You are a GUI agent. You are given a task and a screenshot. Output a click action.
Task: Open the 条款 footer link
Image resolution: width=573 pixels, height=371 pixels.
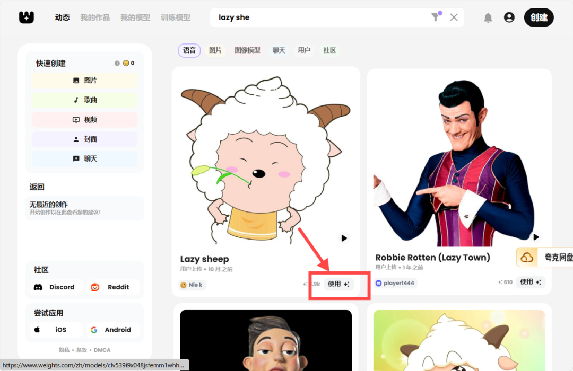(x=82, y=350)
